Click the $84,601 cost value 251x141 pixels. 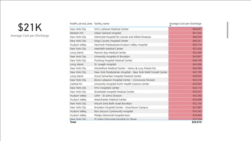pos(197,29)
